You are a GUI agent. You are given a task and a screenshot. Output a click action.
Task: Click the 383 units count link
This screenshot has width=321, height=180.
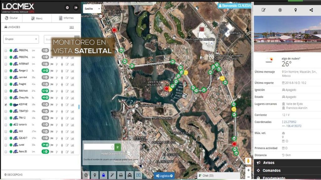click(x=71, y=27)
